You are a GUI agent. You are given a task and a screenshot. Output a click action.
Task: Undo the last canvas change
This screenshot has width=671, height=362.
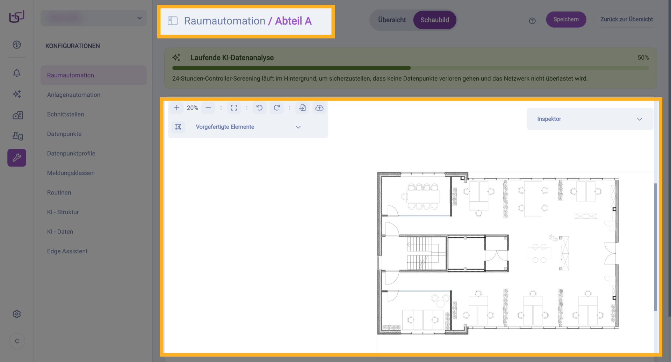pyautogui.click(x=259, y=108)
